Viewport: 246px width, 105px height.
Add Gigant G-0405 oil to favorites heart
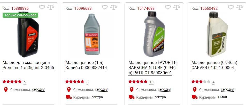pyautogui.click(x=42, y=7)
